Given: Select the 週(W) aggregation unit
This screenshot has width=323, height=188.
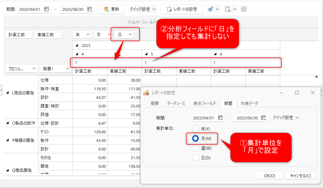Looking at the screenshot, I should click(x=195, y=148).
